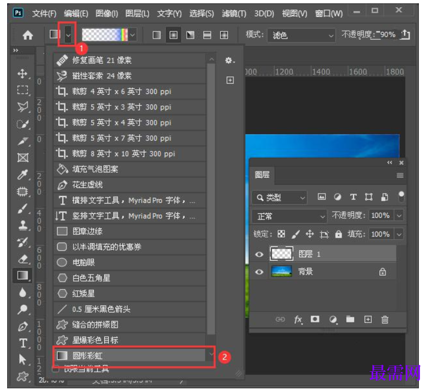This screenshot has height=390, width=431.
Task: Choose preset 花生虚线
Action: coord(130,185)
